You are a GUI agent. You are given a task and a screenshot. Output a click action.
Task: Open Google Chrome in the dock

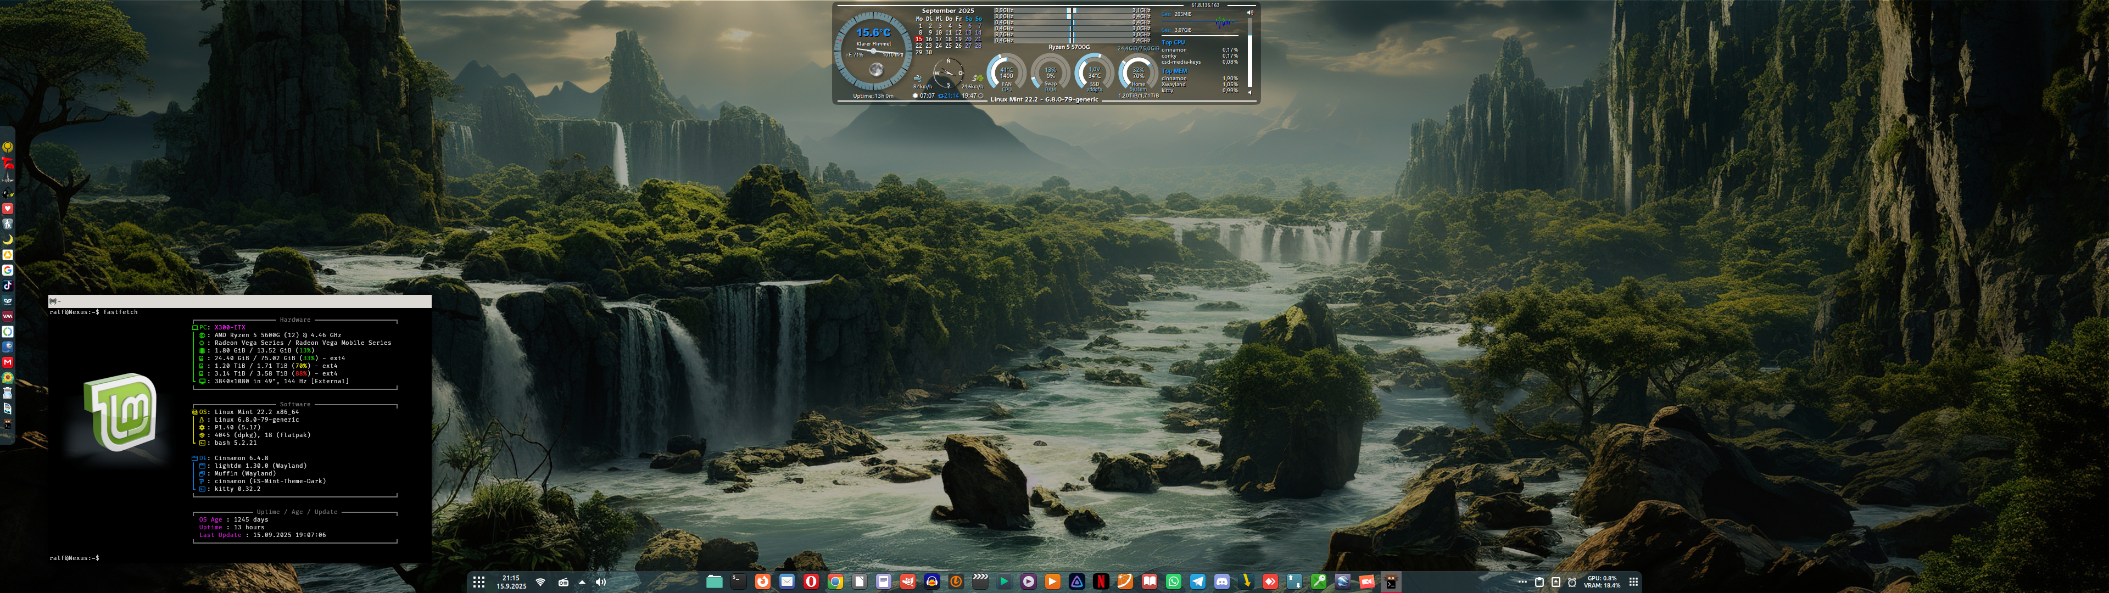[x=836, y=581]
